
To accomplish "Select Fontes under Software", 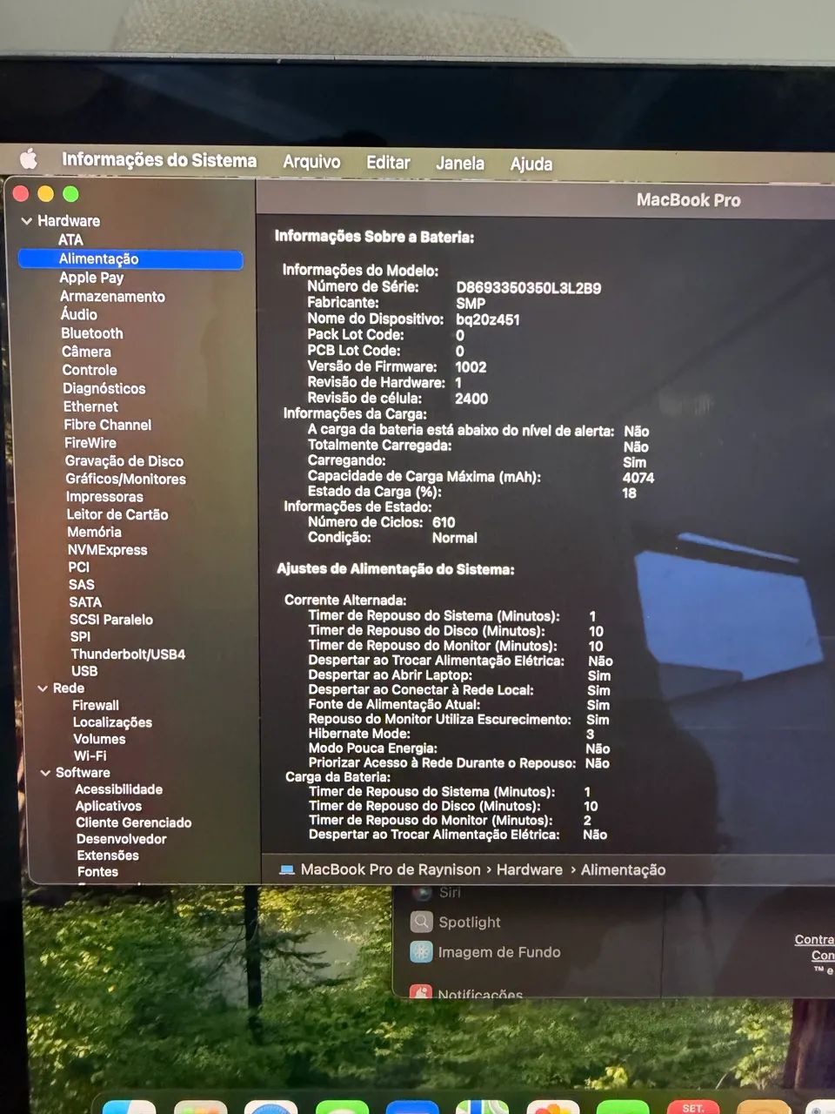I will pyautogui.click(x=97, y=872).
